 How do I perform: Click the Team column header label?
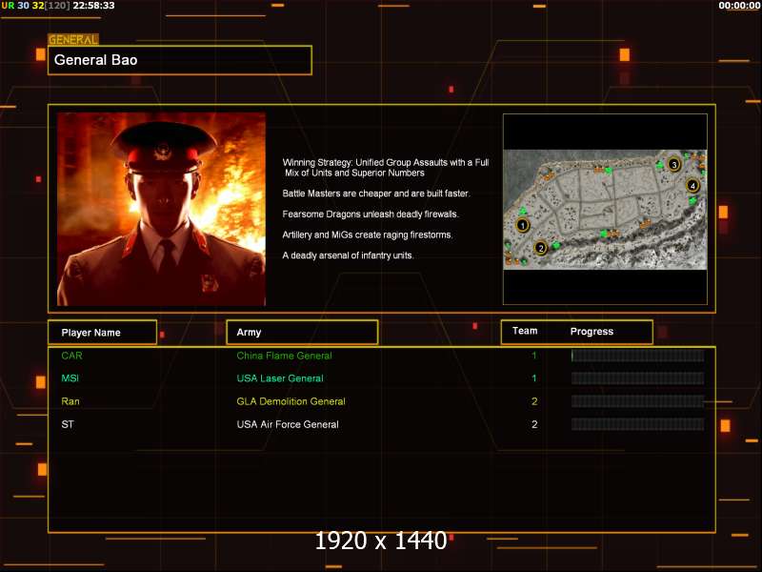525,331
